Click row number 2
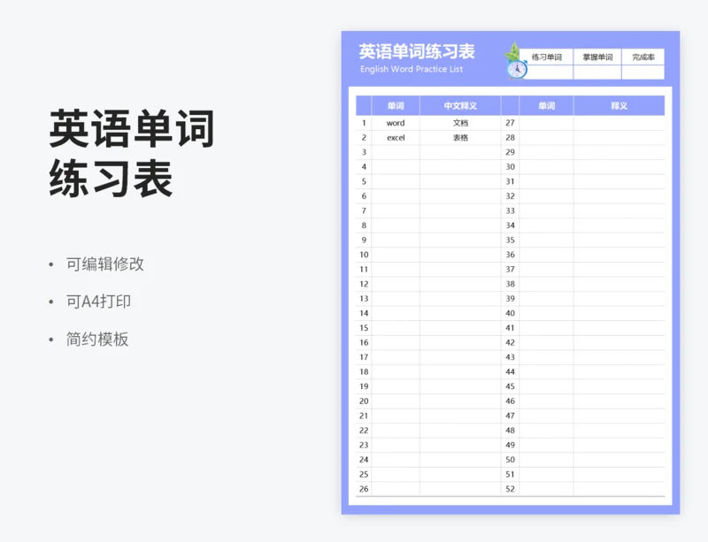Viewport: 708px width, 542px height. [x=364, y=138]
